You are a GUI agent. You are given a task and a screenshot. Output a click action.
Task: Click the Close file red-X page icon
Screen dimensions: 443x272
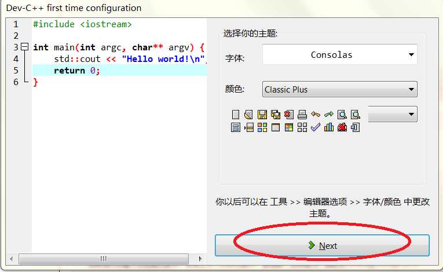(x=289, y=115)
